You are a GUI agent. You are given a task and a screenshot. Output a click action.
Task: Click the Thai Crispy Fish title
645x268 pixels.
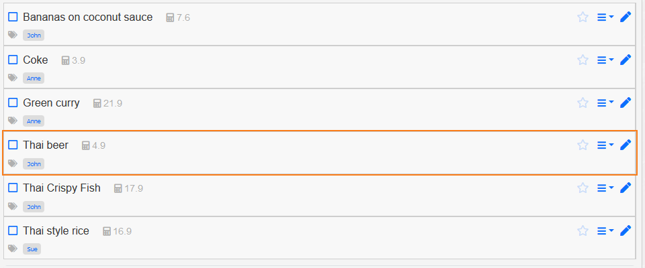click(x=62, y=188)
